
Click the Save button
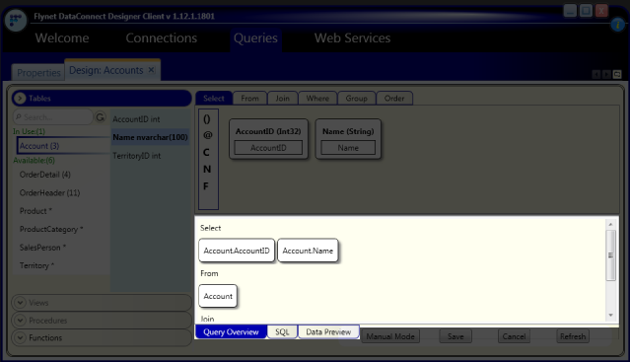pyautogui.click(x=455, y=336)
